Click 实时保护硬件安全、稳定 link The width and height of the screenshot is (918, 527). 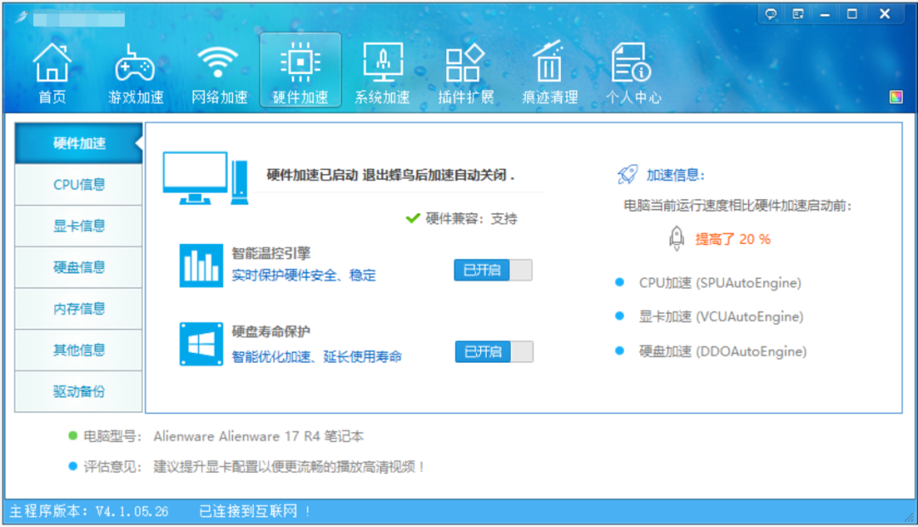coord(303,275)
